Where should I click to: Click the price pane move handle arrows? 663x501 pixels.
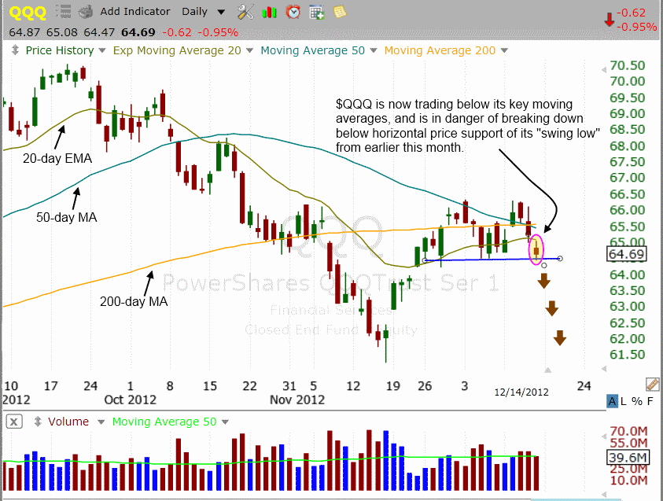click(x=15, y=50)
